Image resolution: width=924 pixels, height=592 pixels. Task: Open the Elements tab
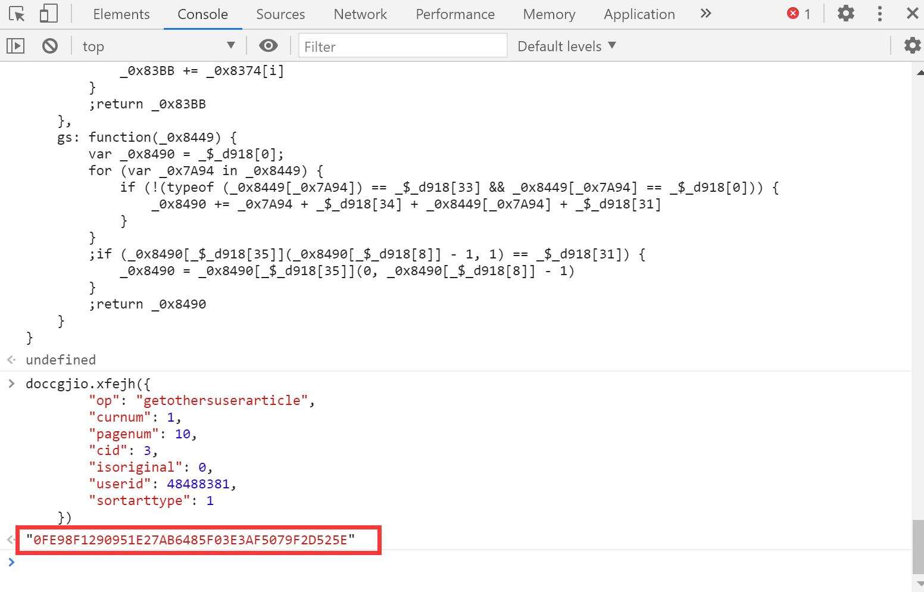tap(121, 14)
